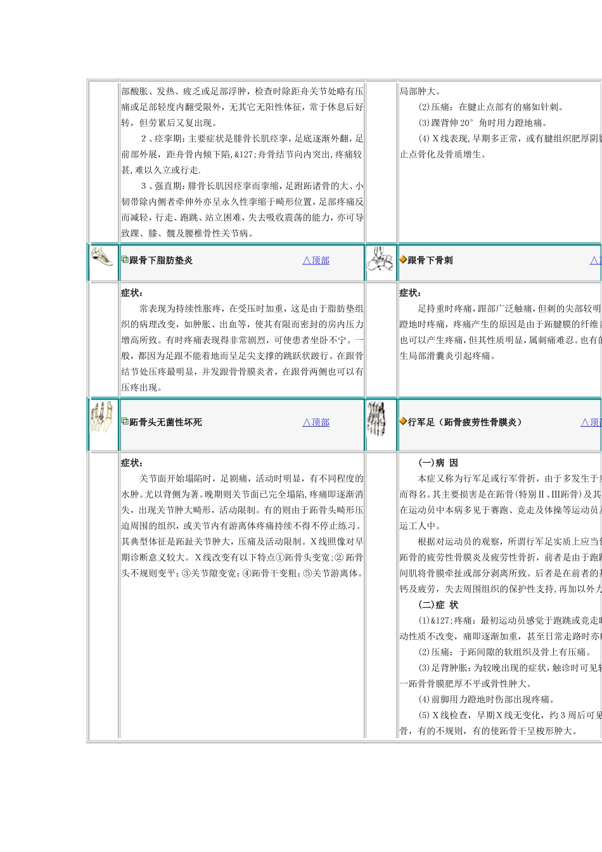This screenshot has height=852, width=602.
Task: Click the line (2)压痛：在腱止点部
Action: (x=491, y=107)
